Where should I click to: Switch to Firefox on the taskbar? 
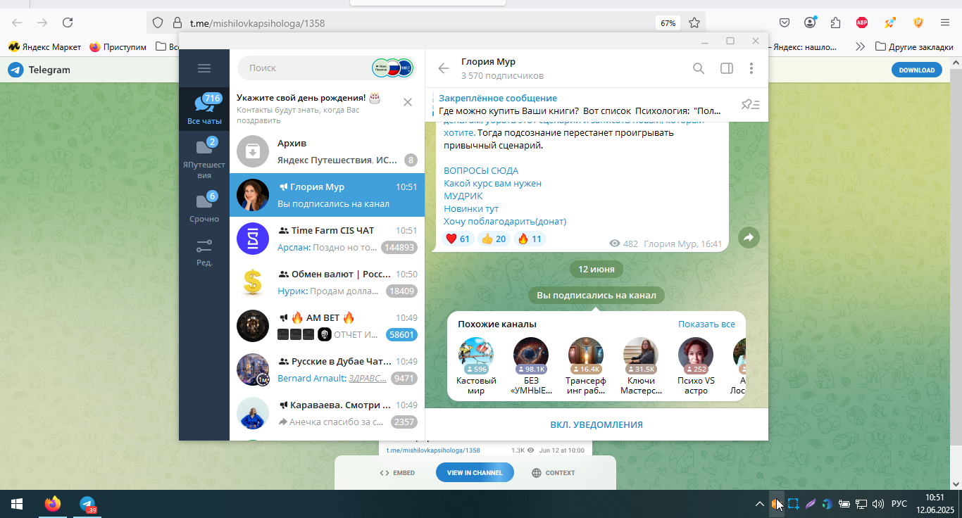tap(53, 504)
